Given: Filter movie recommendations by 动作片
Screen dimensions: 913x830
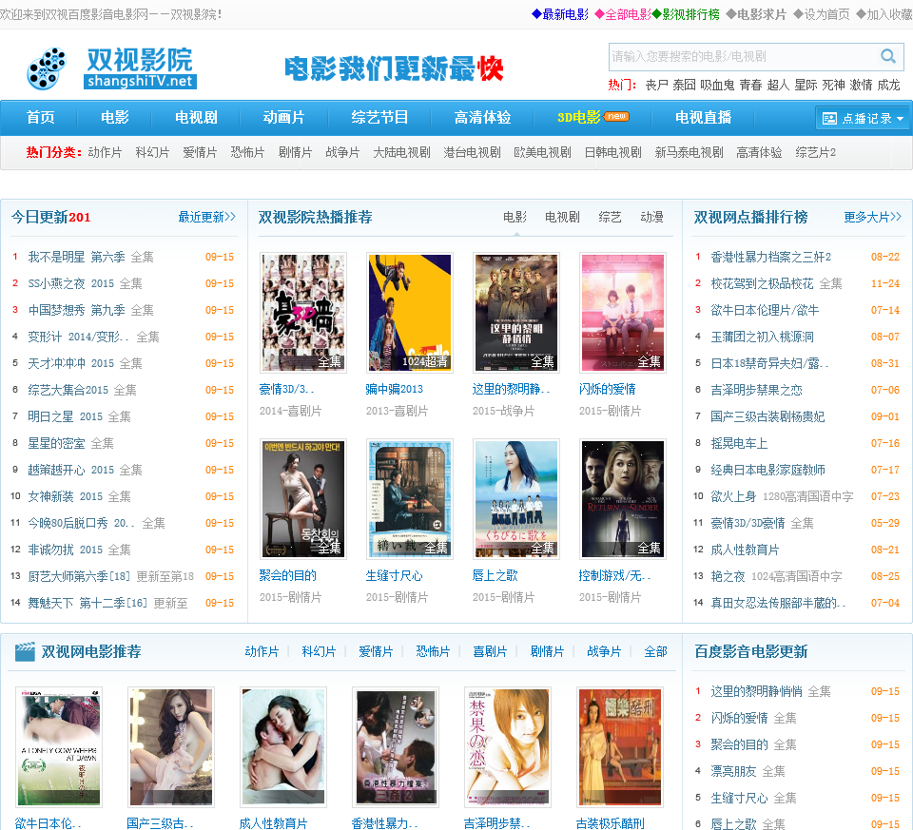Looking at the screenshot, I should [x=262, y=652].
